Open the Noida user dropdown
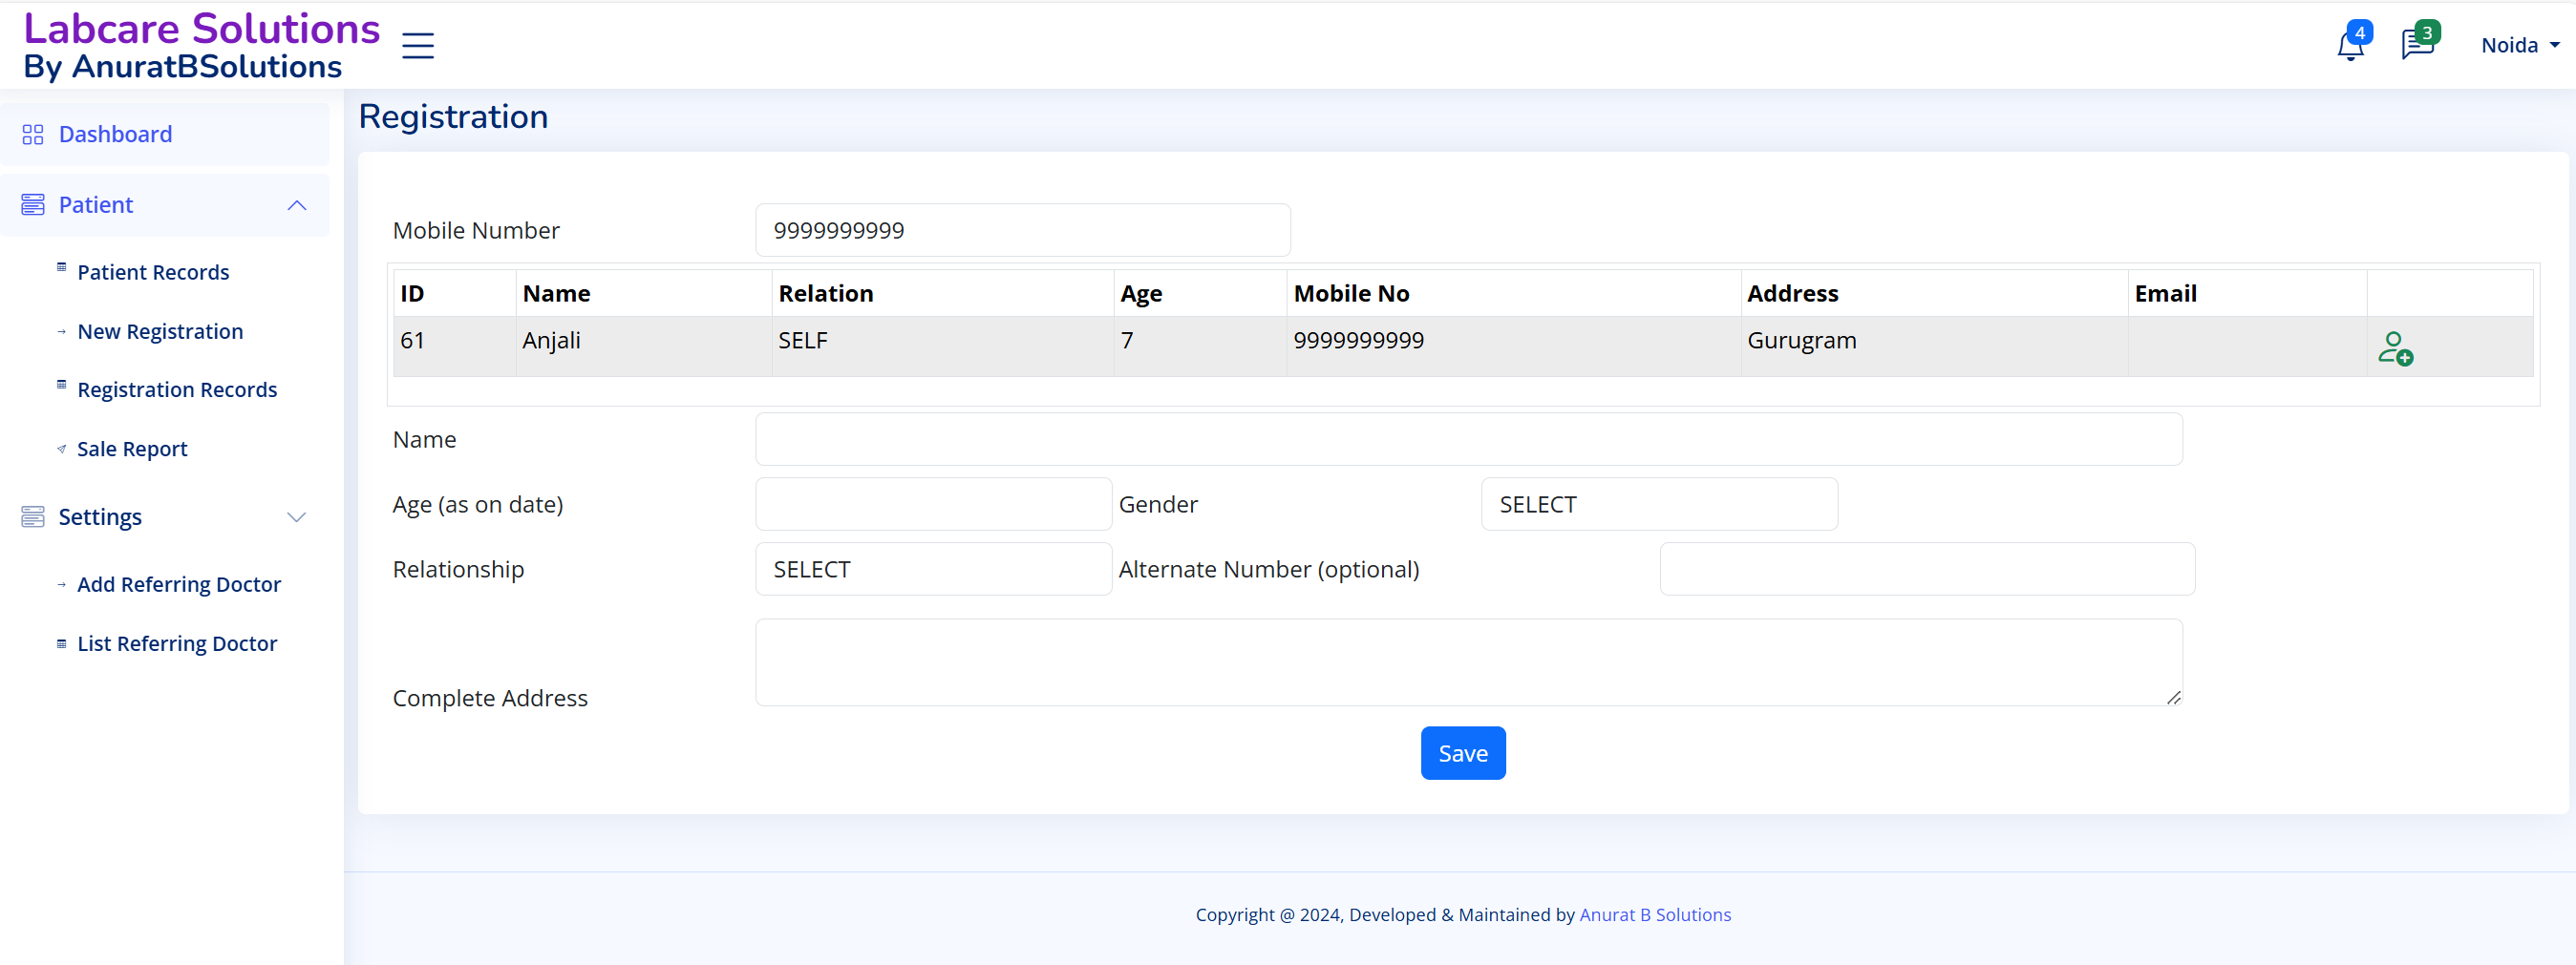2576x965 pixels. point(2520,45)
